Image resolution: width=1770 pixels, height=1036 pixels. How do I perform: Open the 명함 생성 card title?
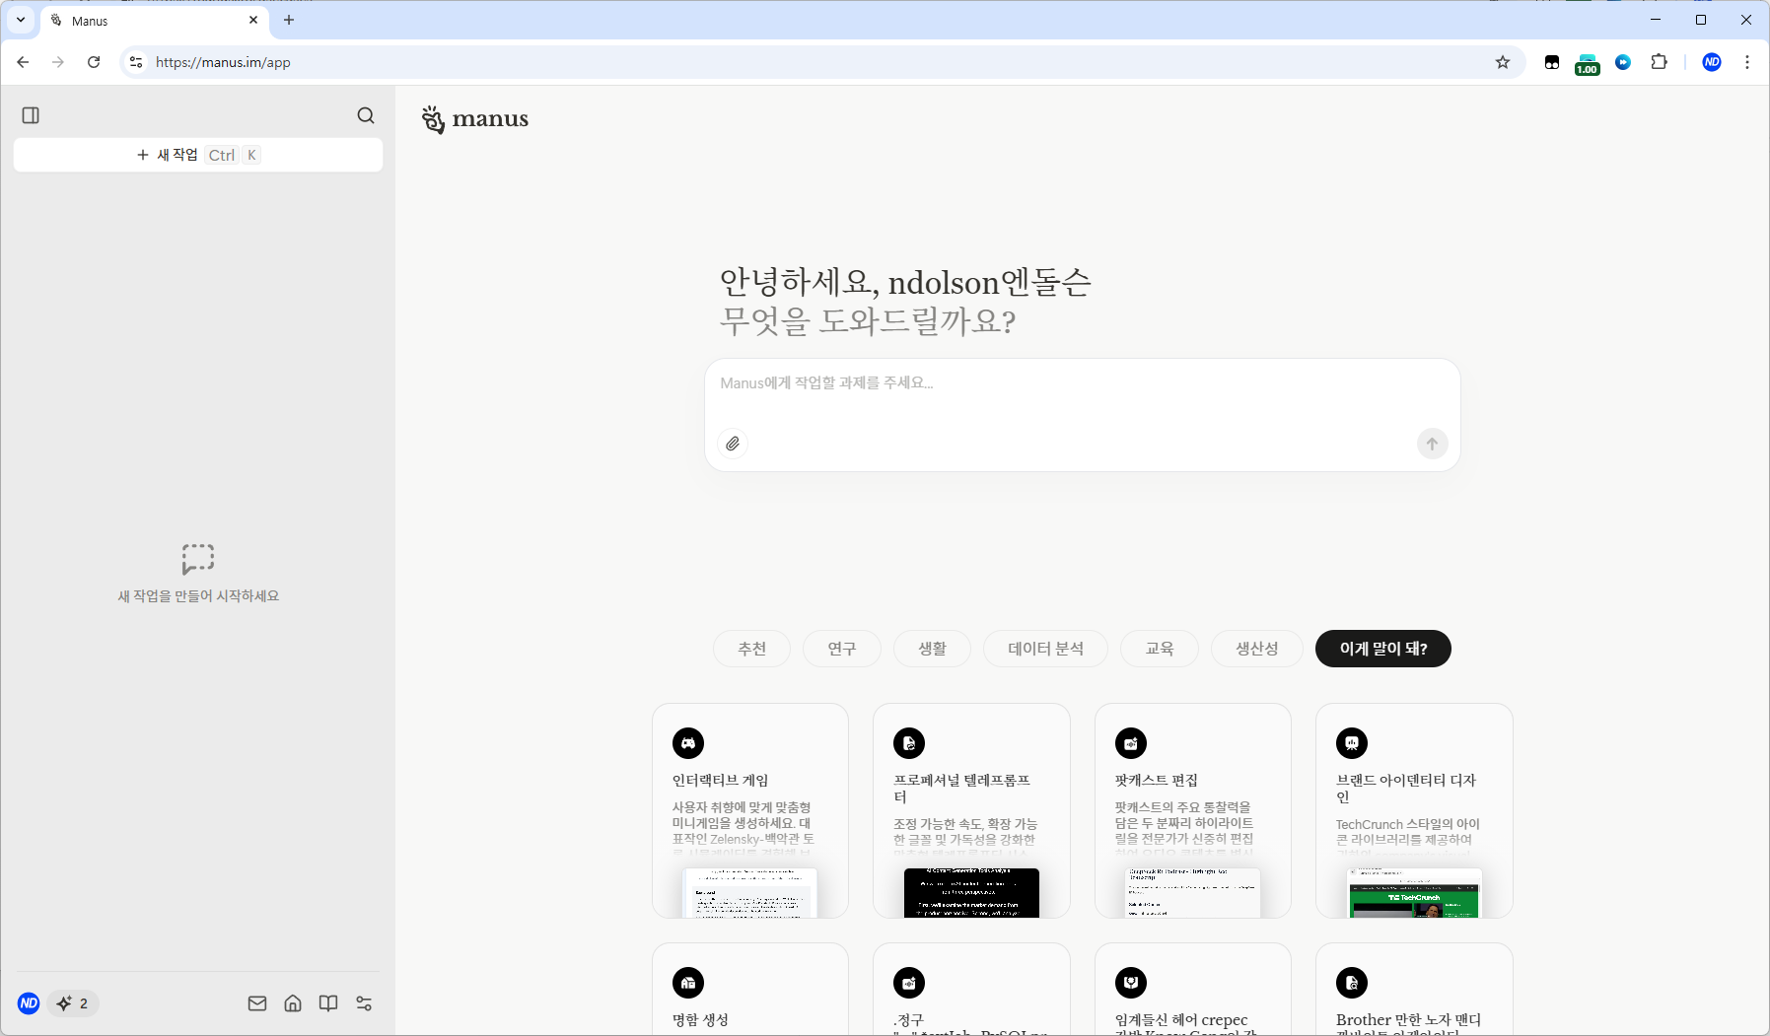point(700,1020)
